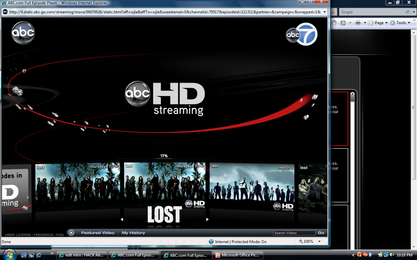This screenshot has width=417, height=260.
Task: Click the blue tablet icon in the system tray
Action: coord(371,255)
